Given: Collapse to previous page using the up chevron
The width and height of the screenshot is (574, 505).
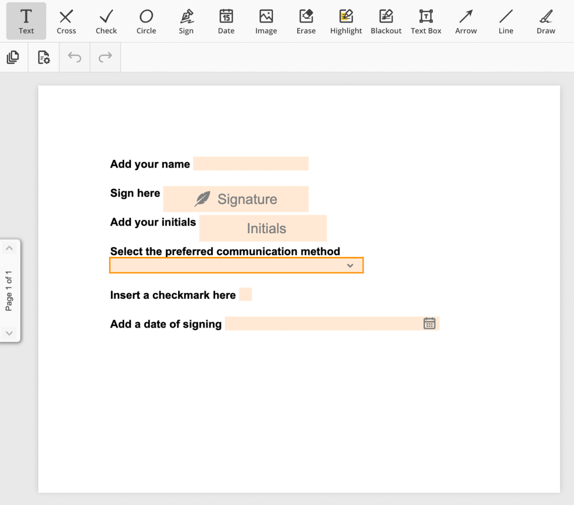Looking at the screenshot, I should coord(9,248).
